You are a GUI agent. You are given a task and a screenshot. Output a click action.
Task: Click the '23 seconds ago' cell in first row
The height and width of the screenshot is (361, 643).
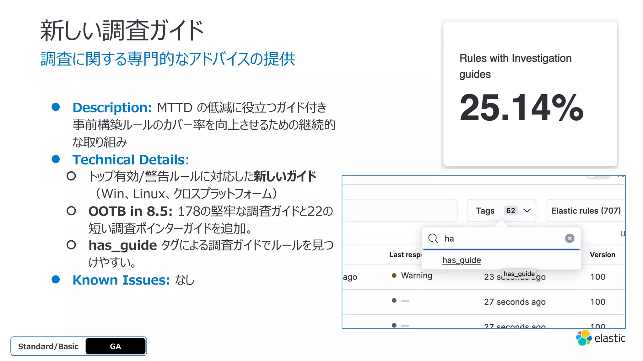click(x=515, y=277)
